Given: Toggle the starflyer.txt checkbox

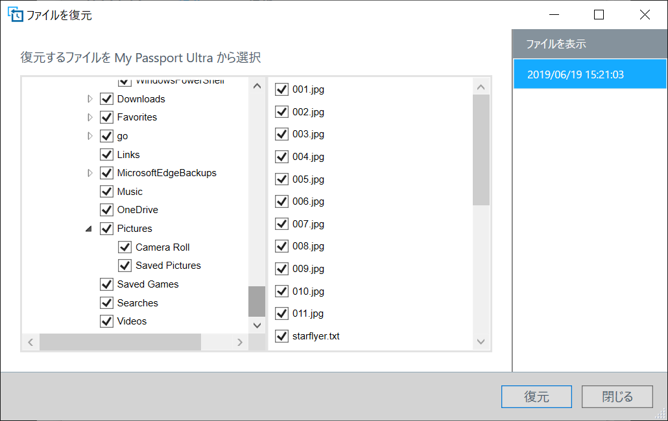Looking at the screenshot, I should click(281, 336).
